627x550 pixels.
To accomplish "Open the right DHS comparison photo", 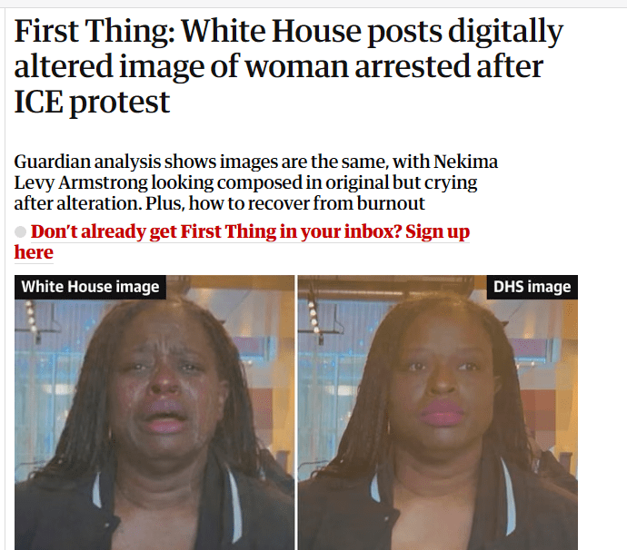I will click(438, 412).
